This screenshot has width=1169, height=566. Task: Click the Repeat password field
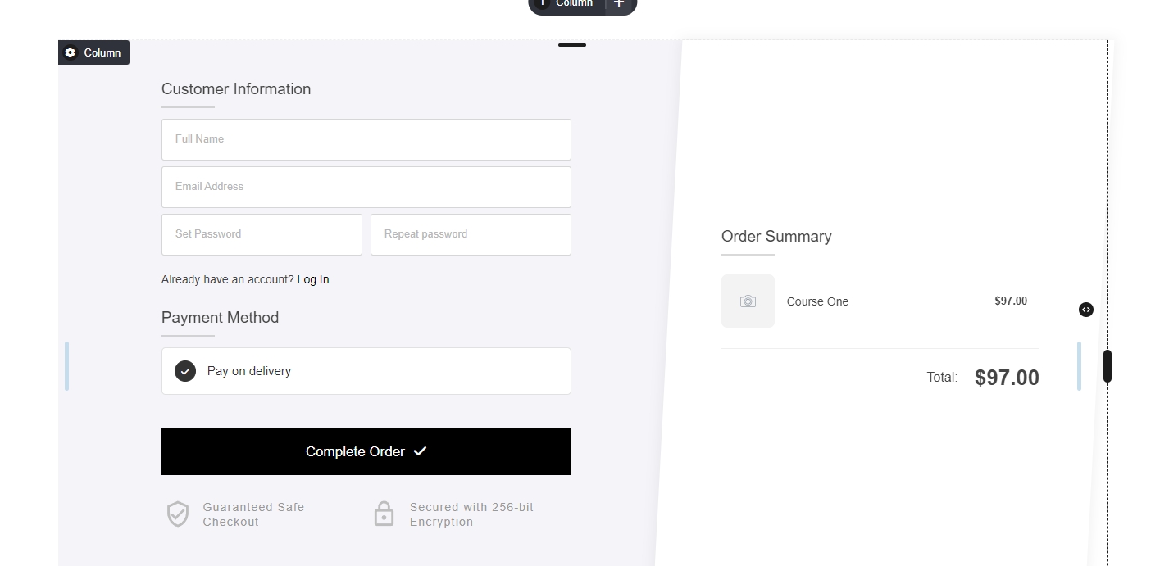[471, 234]
